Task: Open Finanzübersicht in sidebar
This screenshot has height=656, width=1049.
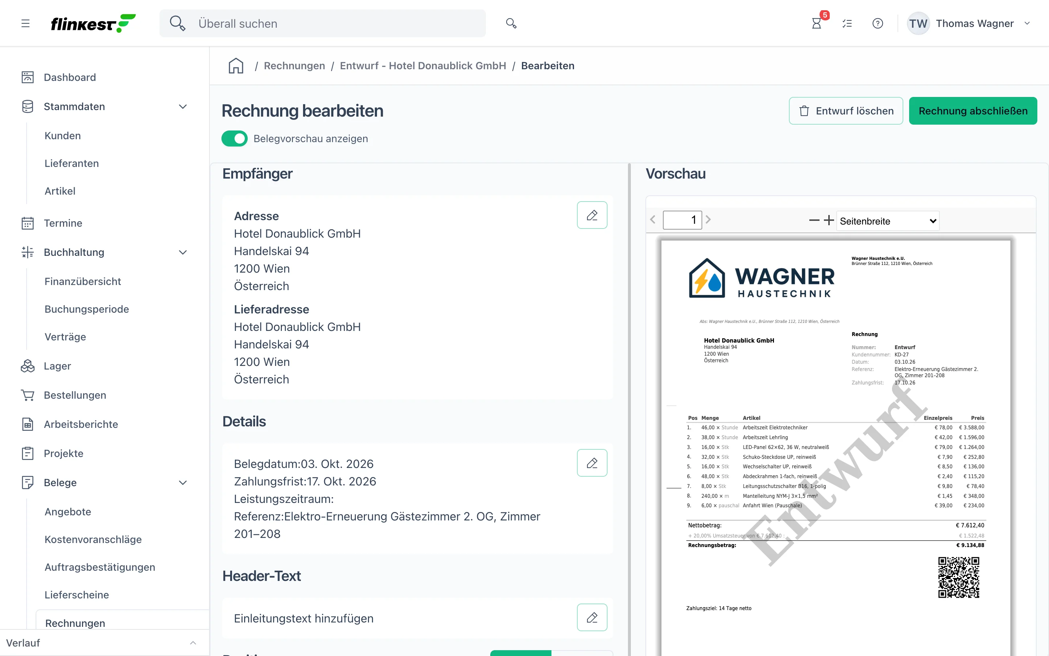Action: pyautogui.click(x=82, y=281)
